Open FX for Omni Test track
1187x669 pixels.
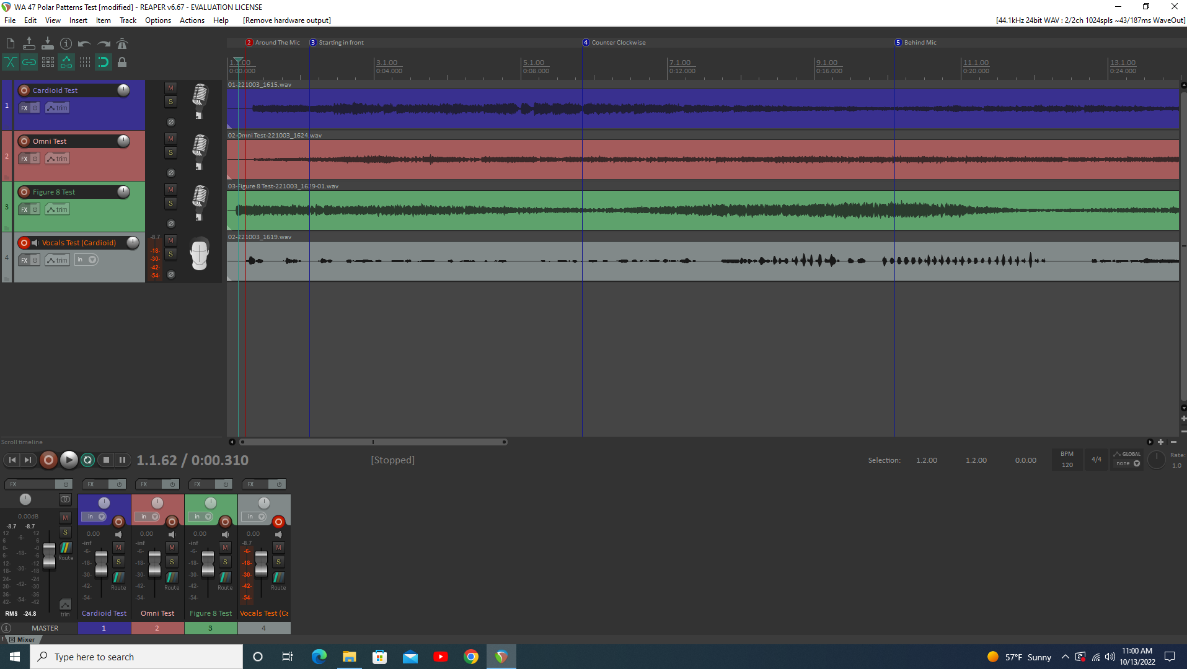tap(24, 159)
